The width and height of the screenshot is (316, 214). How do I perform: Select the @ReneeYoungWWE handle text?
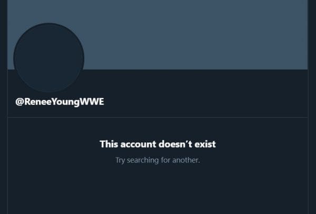tap(60, 102)
